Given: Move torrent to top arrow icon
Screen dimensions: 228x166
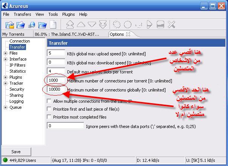Looking at the screenshot, I should (70, 24).
